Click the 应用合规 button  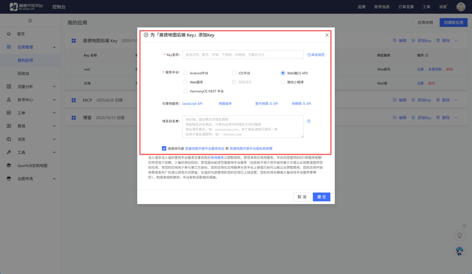coord(425,22)
